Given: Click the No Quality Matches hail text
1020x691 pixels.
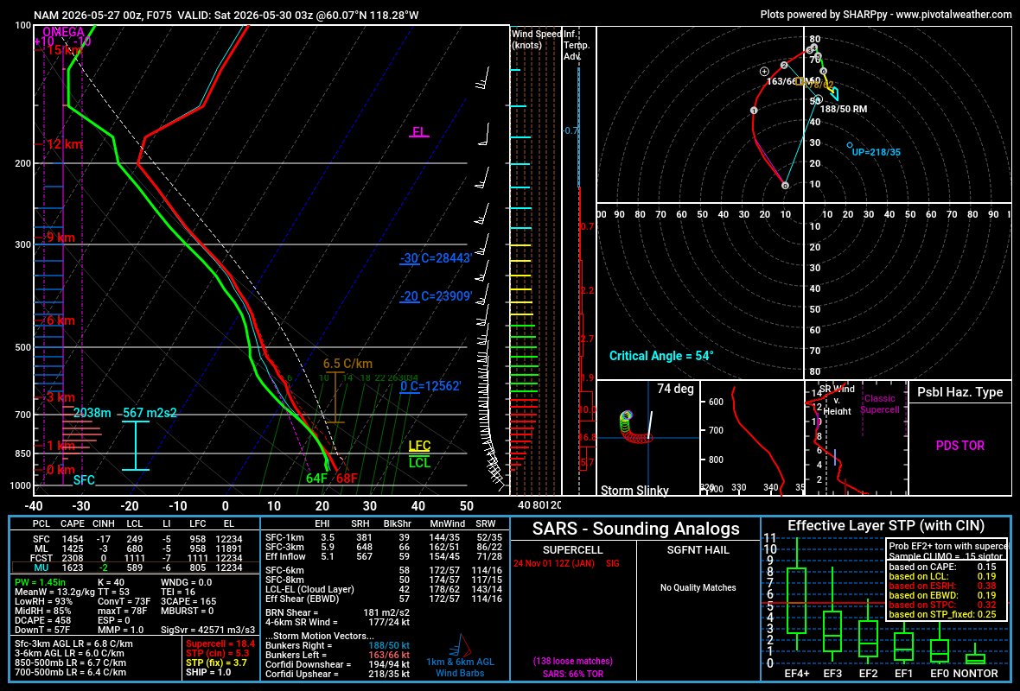Looking at the screenshot, I should point(698,587).
